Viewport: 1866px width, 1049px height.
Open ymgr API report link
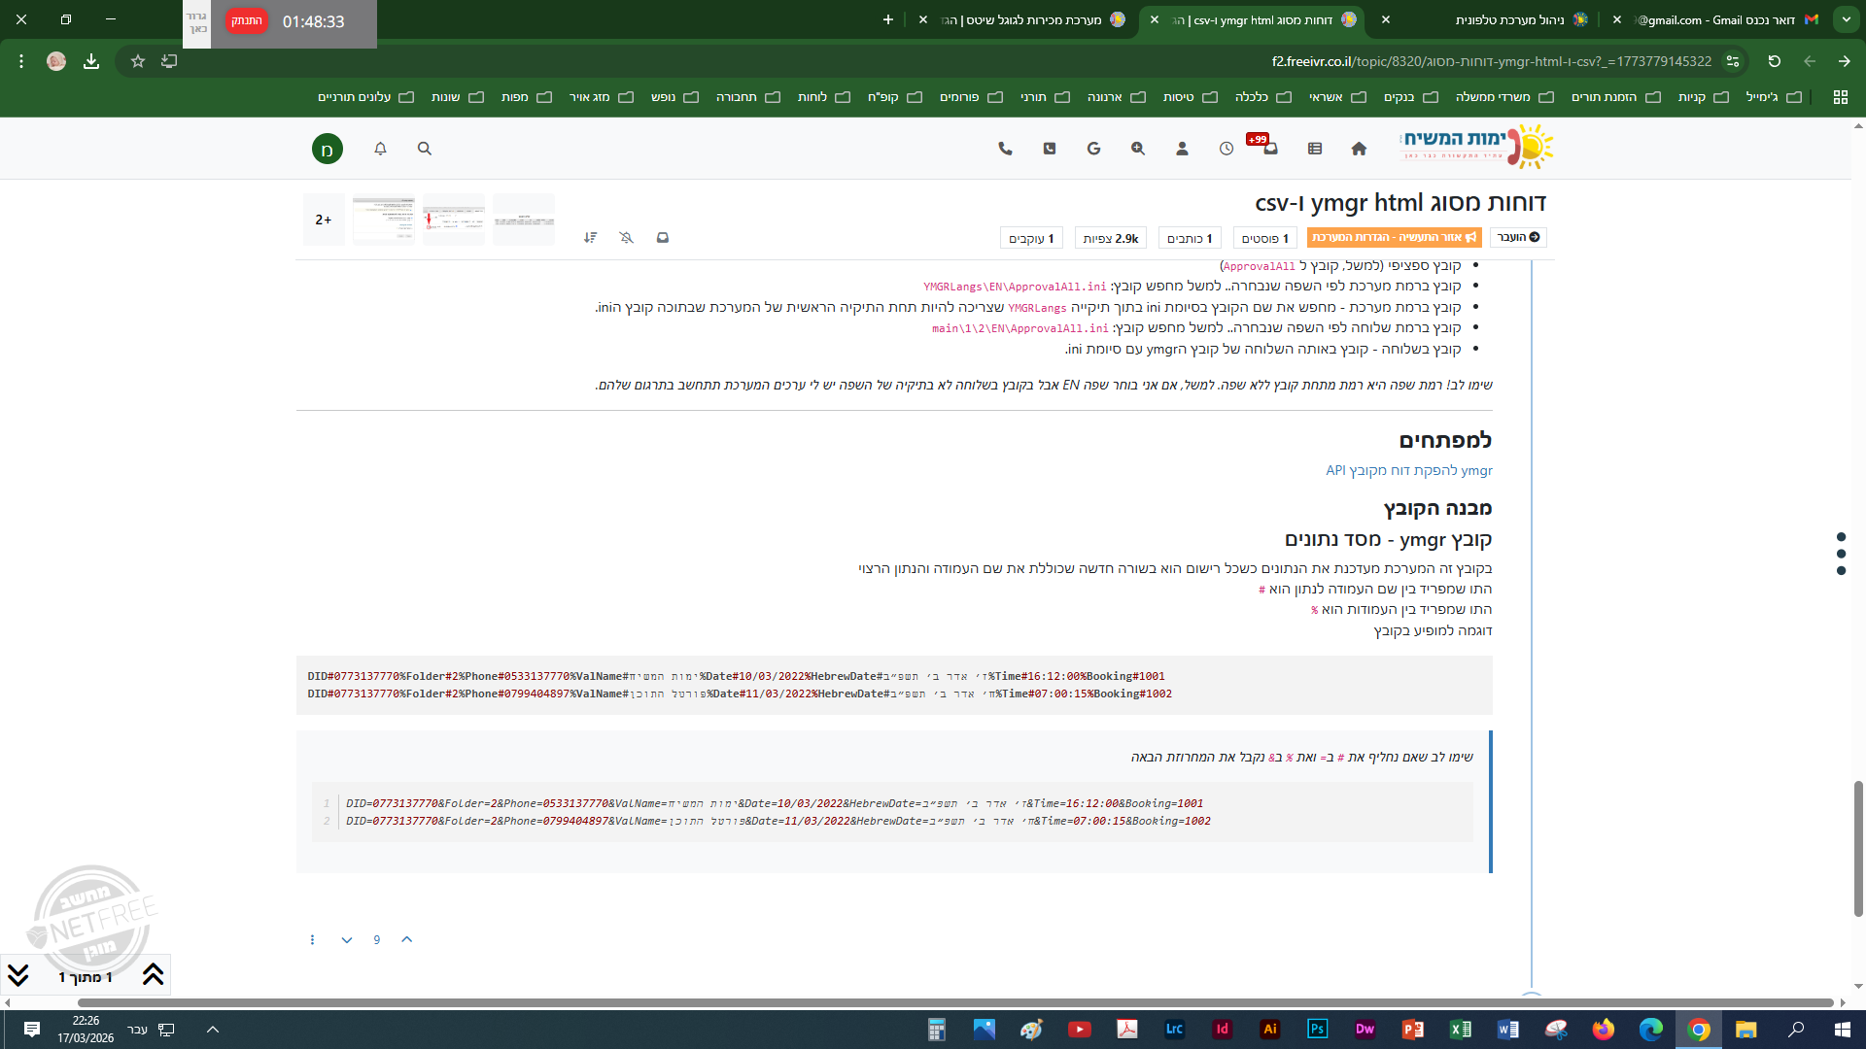[1408, 470]
